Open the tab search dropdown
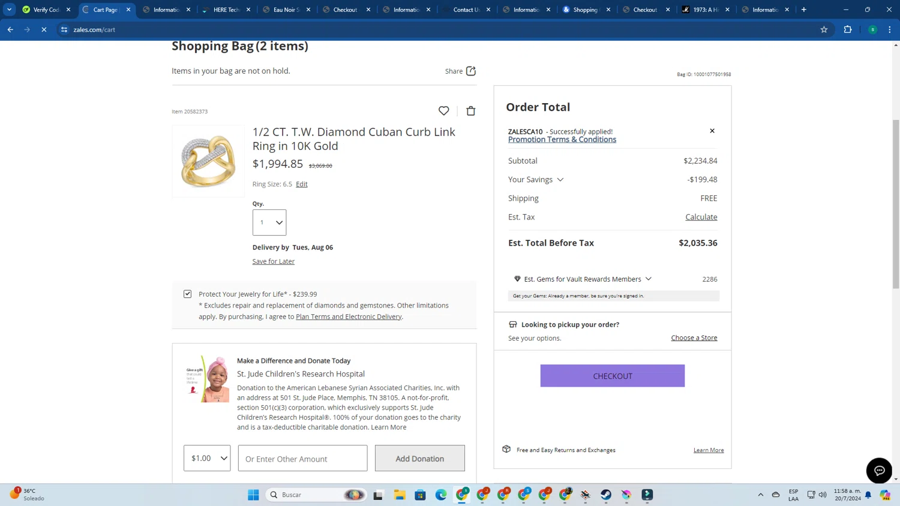Screen dimensions: 900x506 pyautogui.click(x=9, y=10)
